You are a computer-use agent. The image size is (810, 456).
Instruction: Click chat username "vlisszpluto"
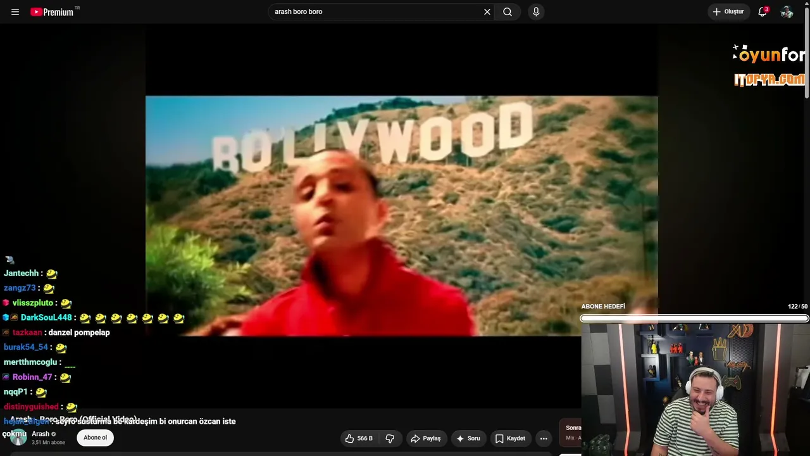tap(33, 303)
